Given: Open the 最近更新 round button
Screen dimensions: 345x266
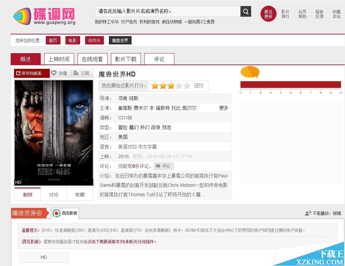Looking at the screenshot, I should (x=268, y=14).
